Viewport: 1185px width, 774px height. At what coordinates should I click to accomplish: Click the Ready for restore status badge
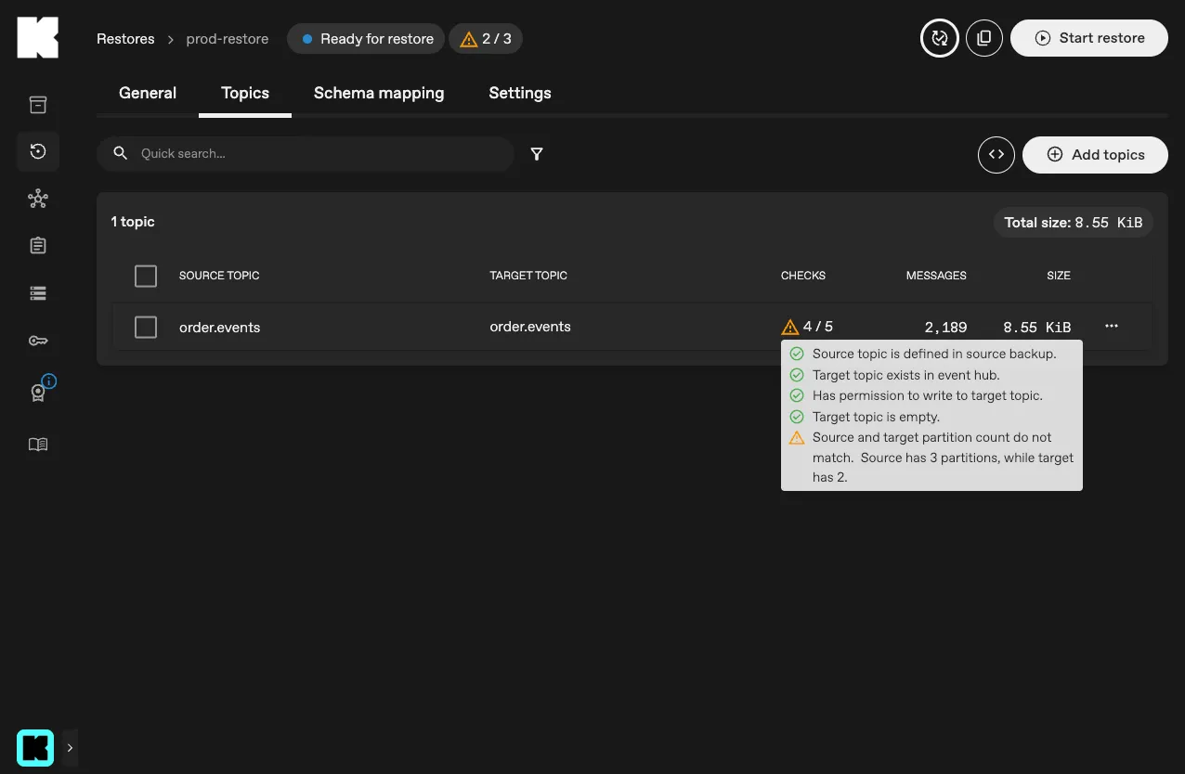coord(366,39)
